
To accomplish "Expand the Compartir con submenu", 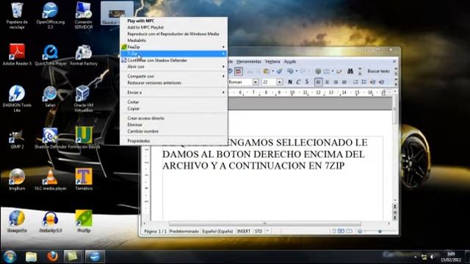I will [173, 76].
